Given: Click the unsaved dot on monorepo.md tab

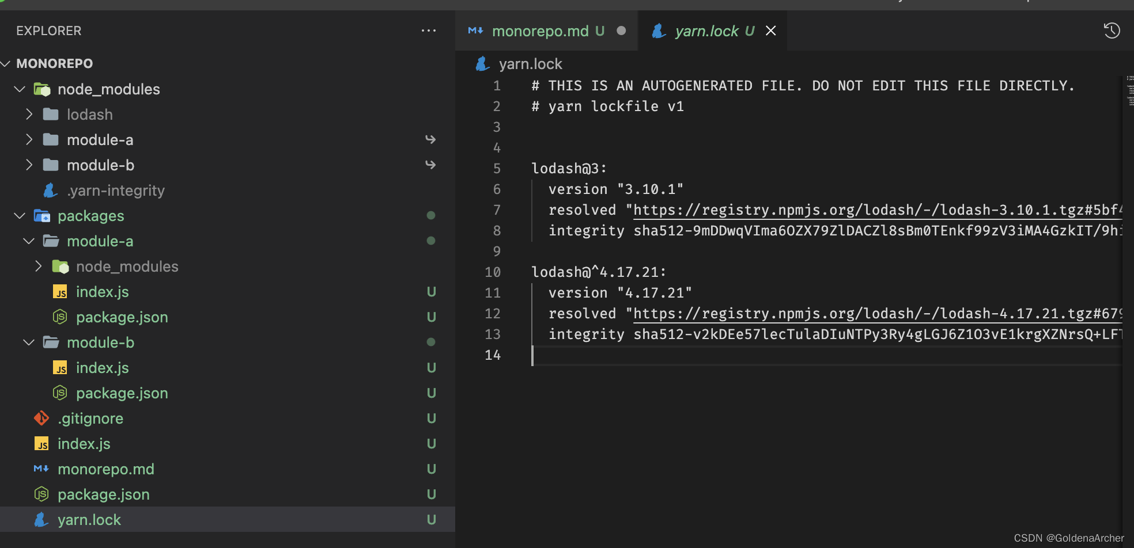Looking at the screenshot, I should 621,31.
